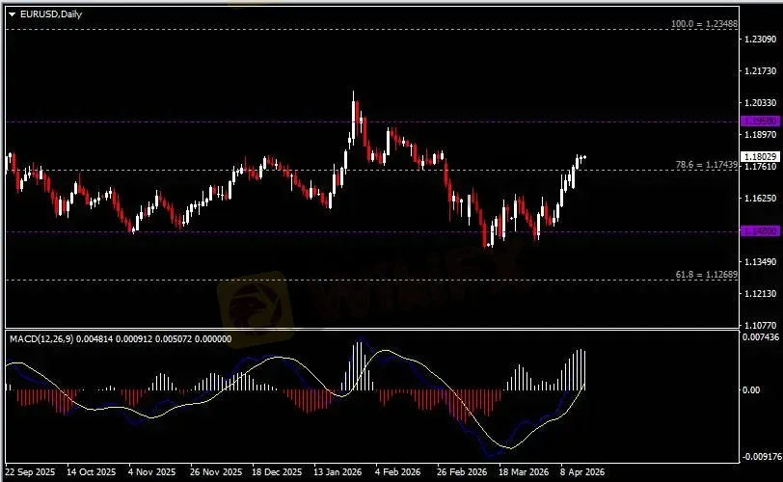Click the MACD -0.009176 scale value
Viewport: 783px width, 482px height.
760,457
